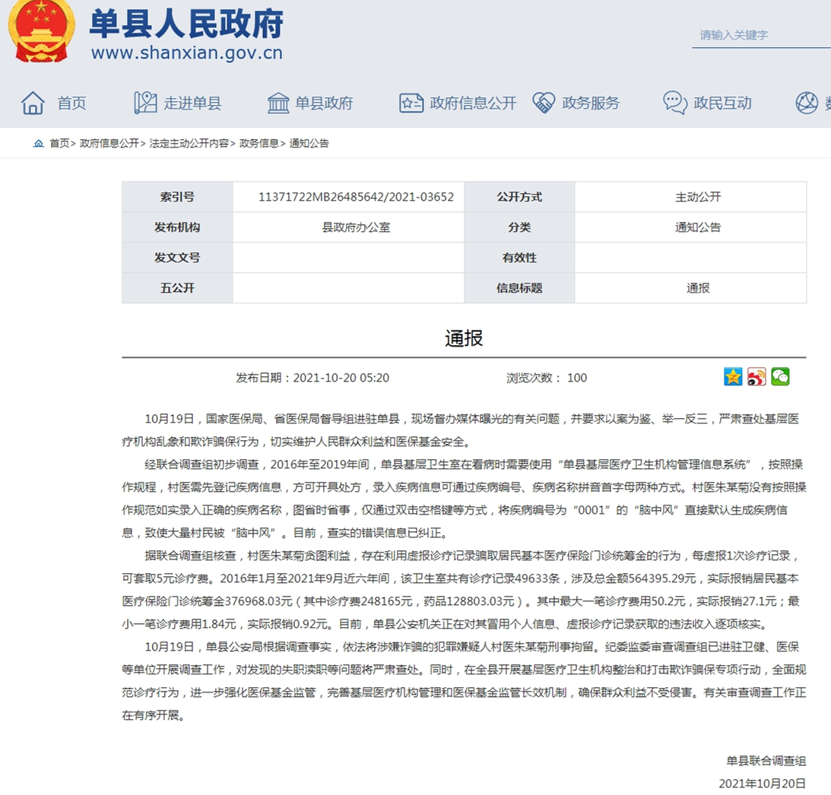Share article via the green WeChat icon
This screenshot has height=795, width=831.
tap(780, 377)
